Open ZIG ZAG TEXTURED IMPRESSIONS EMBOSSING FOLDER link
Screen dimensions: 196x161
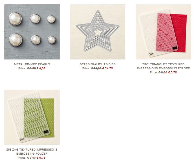[x=32, y=151]
